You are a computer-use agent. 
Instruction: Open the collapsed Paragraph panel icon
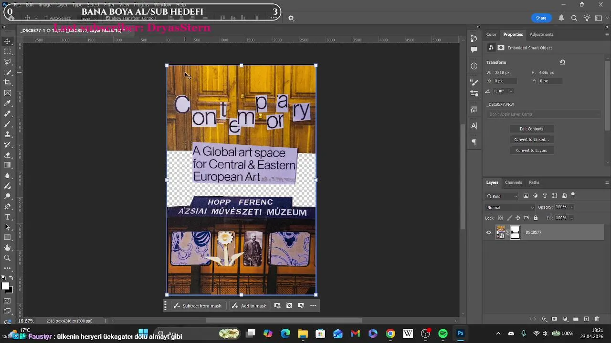474,142
